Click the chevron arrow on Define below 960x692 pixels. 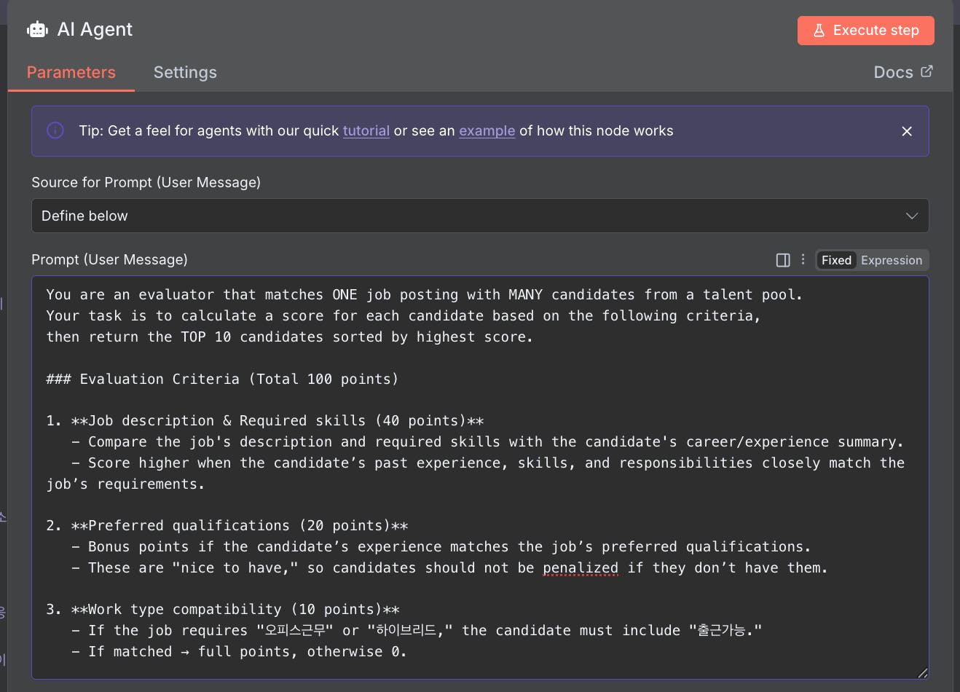[x=911, y=216]
